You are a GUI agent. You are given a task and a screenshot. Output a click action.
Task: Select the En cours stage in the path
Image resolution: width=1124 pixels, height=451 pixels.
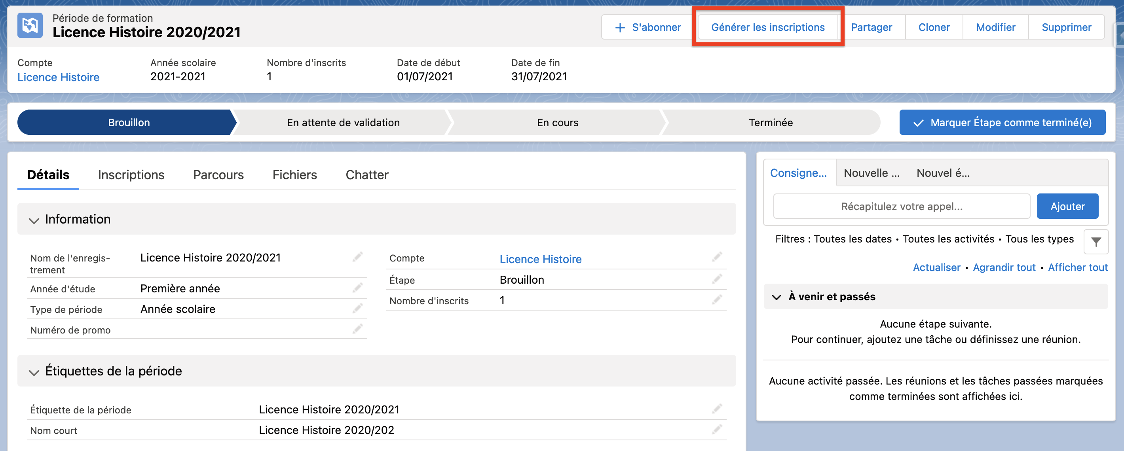pyautogui.click(x=557, y=123)
